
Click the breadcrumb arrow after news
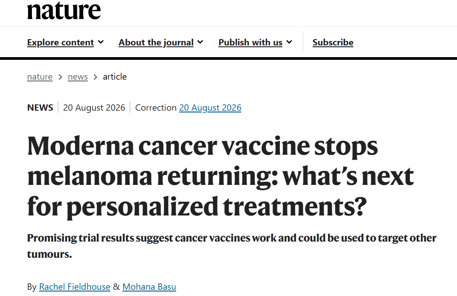pos(95,77)
